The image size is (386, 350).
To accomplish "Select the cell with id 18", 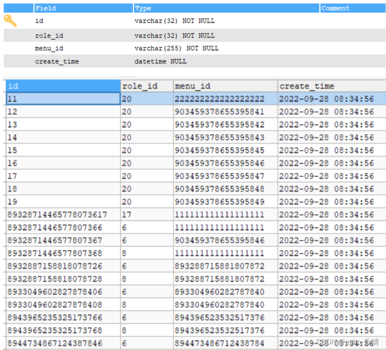I will [63, 188].
